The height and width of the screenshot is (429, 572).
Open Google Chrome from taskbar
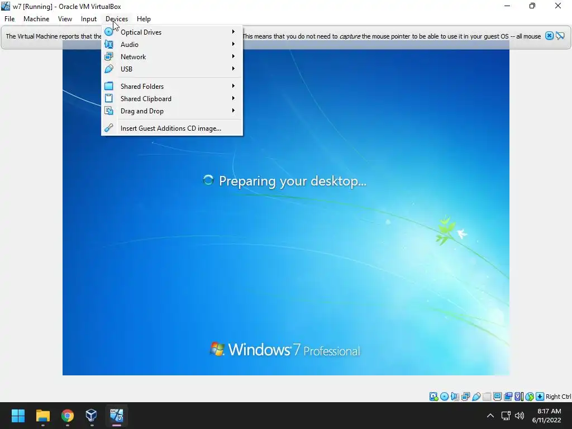68,416
